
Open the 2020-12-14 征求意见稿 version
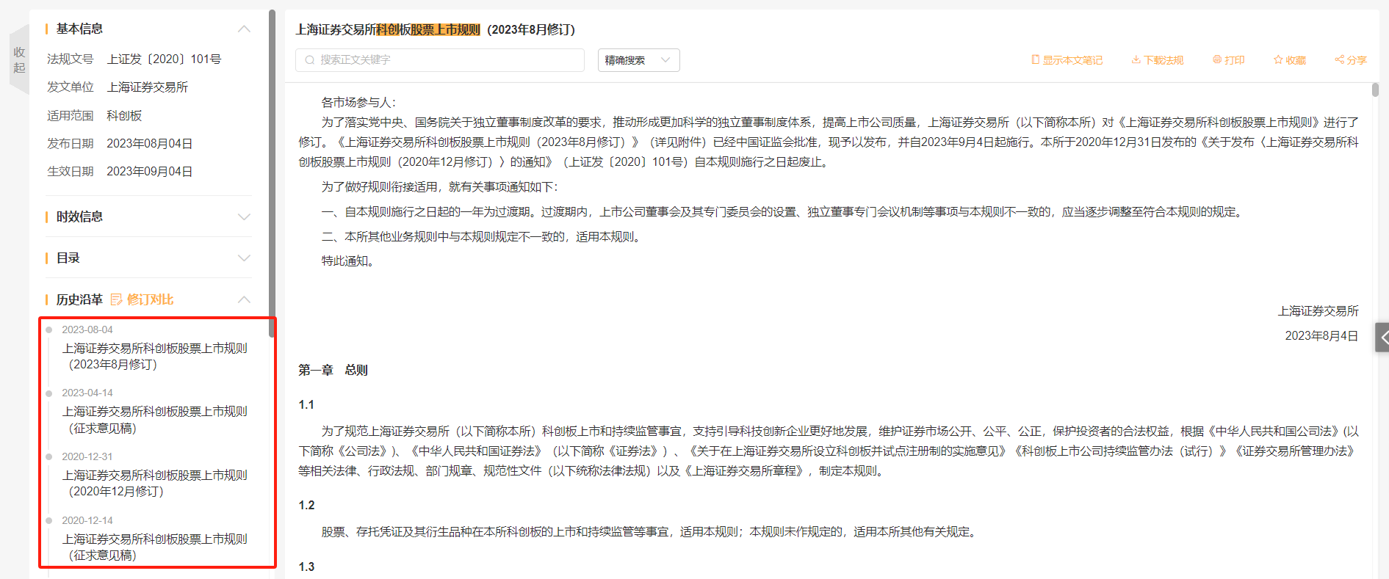pos(154,547)
